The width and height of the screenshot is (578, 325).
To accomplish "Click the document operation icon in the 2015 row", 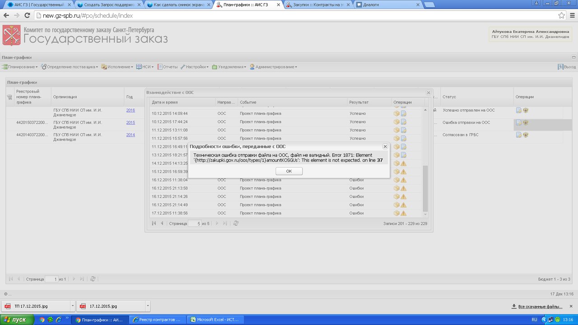I will (x=519, y=122).
